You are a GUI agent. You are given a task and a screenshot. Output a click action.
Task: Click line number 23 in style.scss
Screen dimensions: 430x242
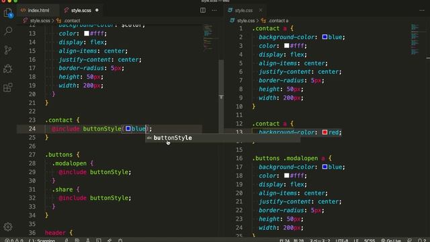(x=32, y=120)
